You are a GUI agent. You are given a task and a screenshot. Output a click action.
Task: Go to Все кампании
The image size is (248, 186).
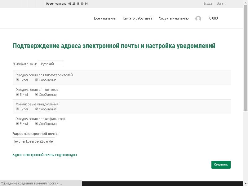click(x=105, y=18)
